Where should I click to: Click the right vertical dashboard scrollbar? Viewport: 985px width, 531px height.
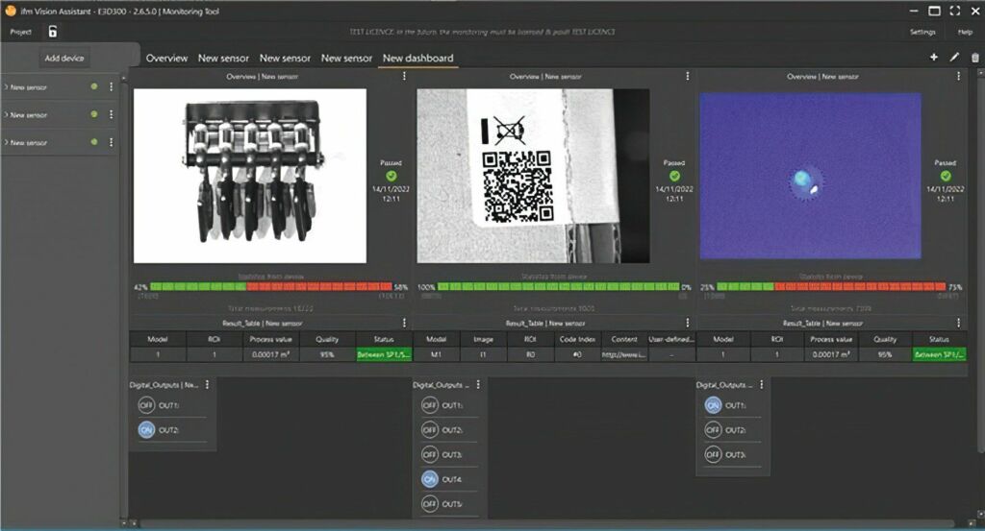[981, 263]
